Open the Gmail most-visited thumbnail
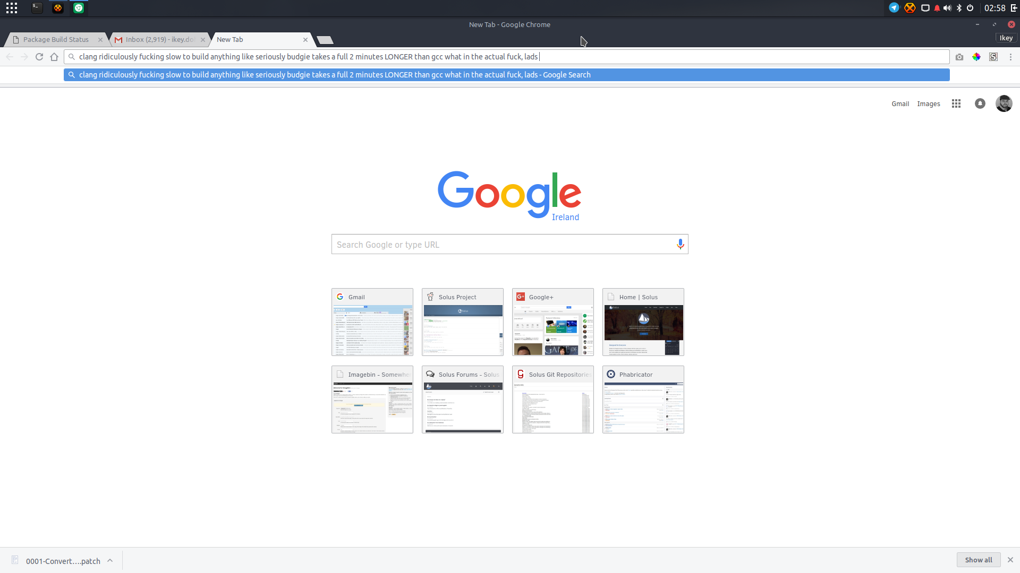 point(372,322)
